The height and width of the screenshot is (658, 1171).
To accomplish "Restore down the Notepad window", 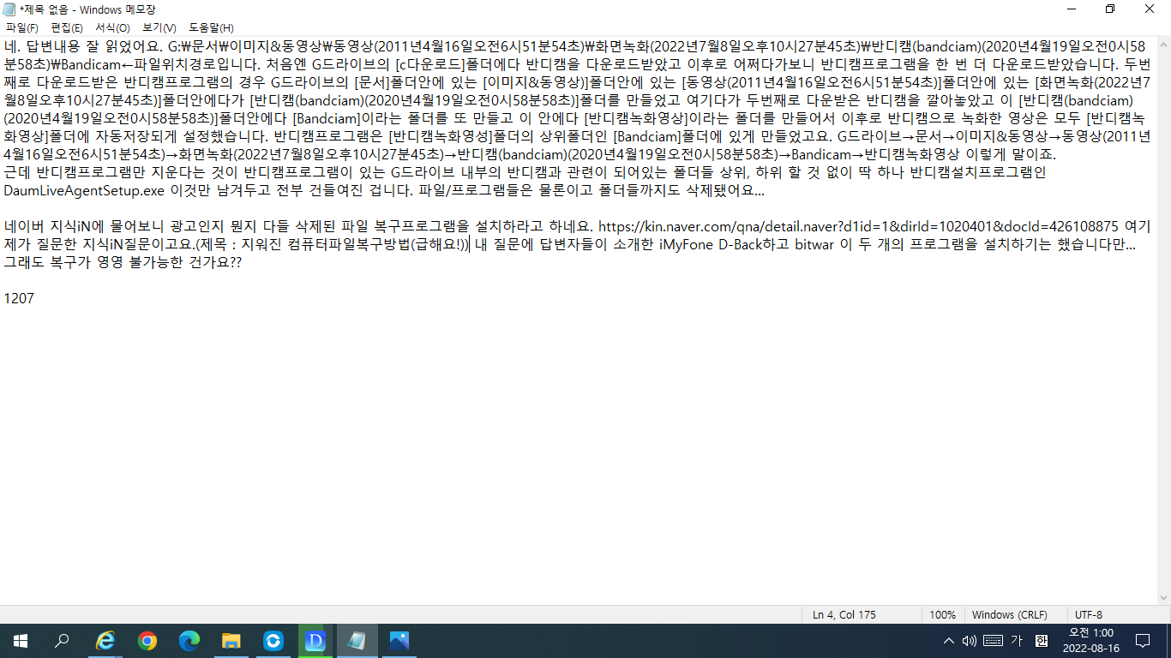I will pos(1110,9).
